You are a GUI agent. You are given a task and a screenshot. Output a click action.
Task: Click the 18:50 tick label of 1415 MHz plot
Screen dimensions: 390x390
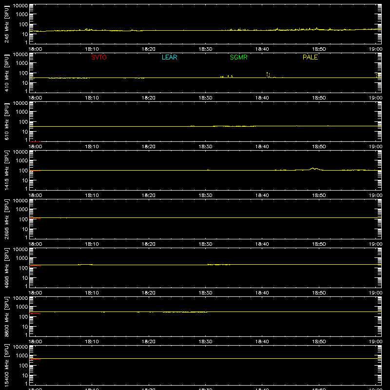319,195
